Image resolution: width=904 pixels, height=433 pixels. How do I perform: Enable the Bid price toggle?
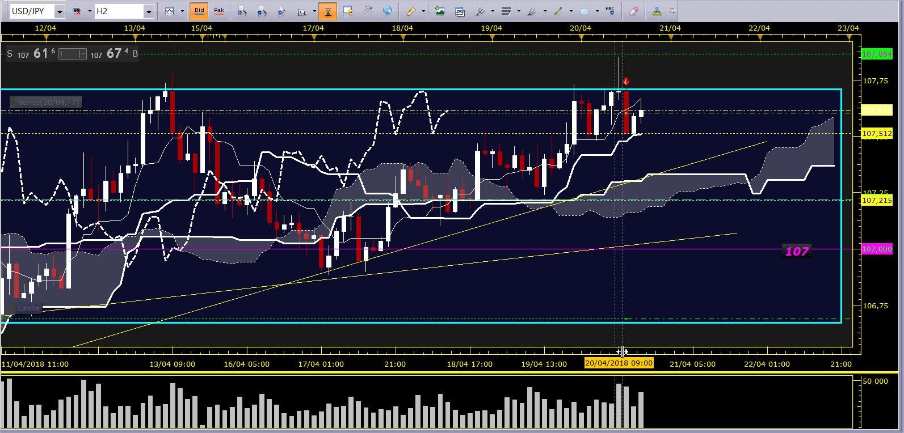pos(199,11)
